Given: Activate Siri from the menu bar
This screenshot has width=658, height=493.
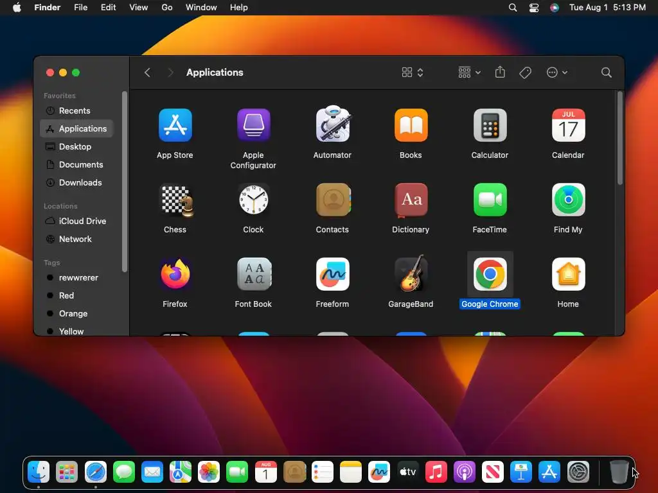Looking at the screenshot, I should tap(555, 8).
